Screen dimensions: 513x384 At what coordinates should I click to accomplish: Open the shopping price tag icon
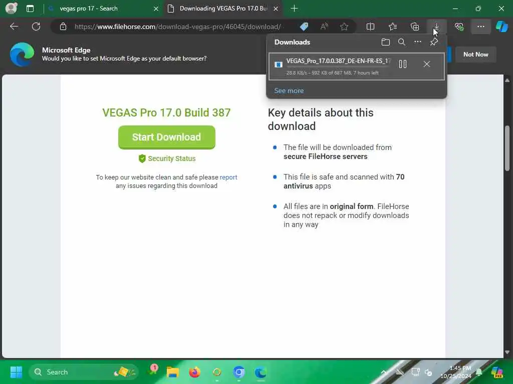point(304,26)
